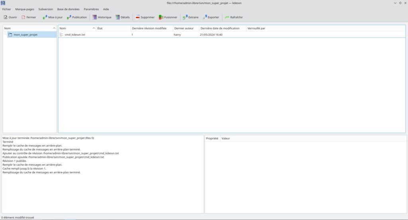This screenshot has height=220, width=408.
Task: Click status bar '0 élément modifié trouvé'
Action: [x=18, y=217]
